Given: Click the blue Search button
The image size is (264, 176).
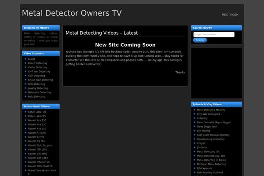Looking at the screenshot, I should point(200,40).
